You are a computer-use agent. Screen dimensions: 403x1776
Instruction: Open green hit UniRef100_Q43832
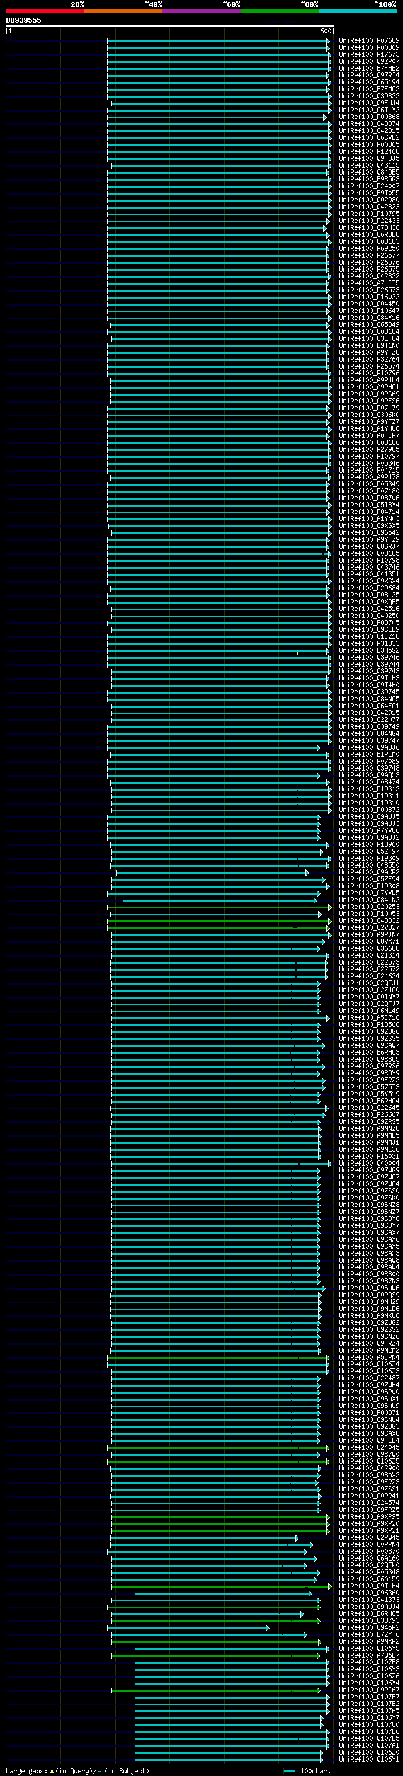pos(368,920)
